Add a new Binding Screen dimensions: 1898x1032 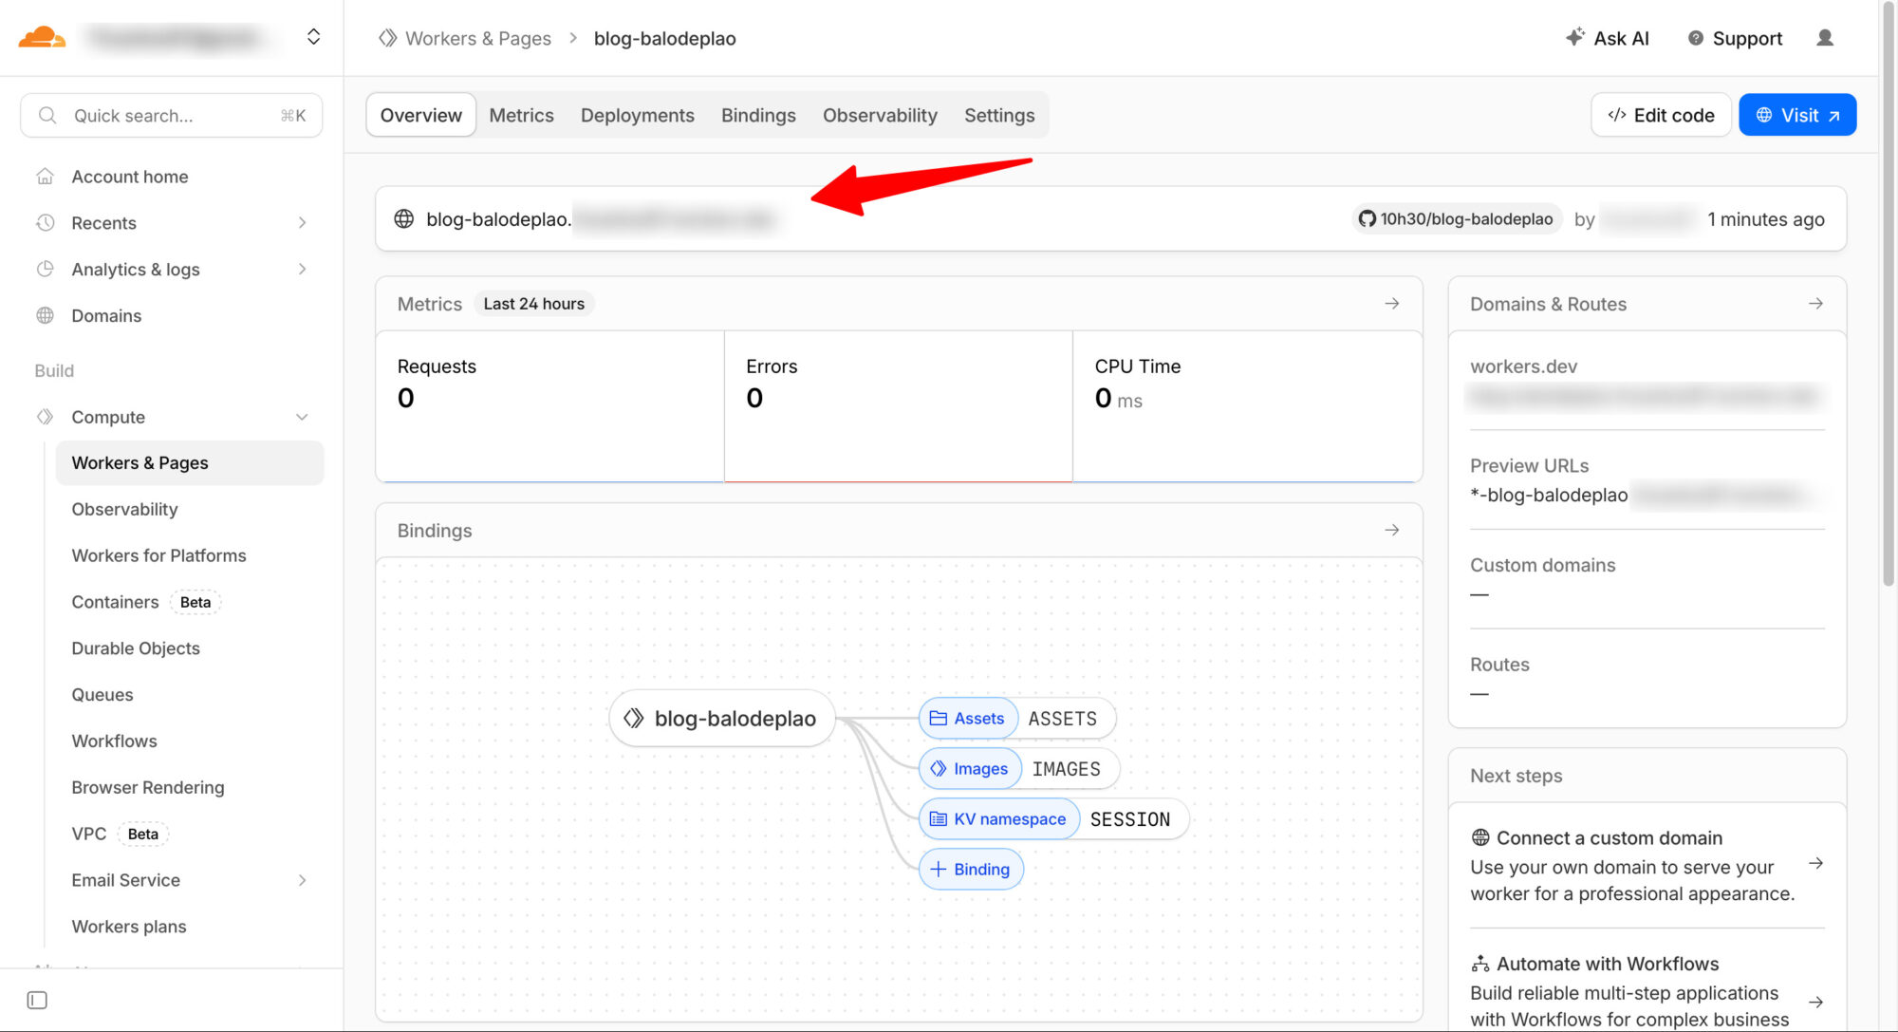[x=970, y=869]
